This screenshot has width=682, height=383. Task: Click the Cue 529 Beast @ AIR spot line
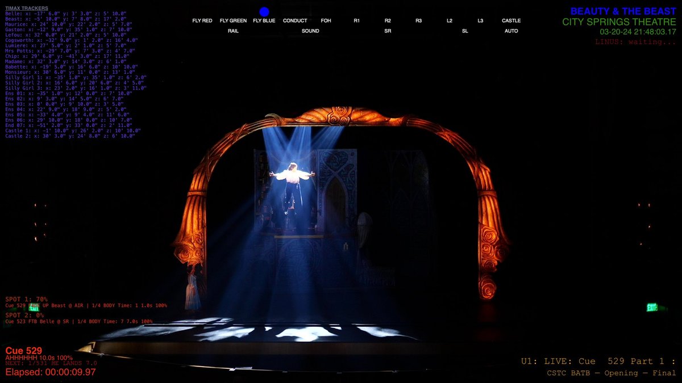pos(86,306)
